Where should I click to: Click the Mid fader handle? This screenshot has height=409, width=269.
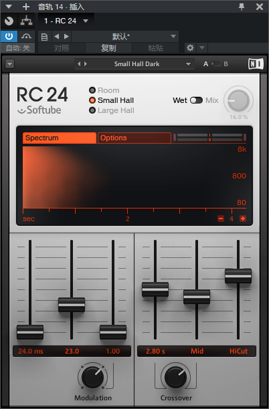(197, 297)
